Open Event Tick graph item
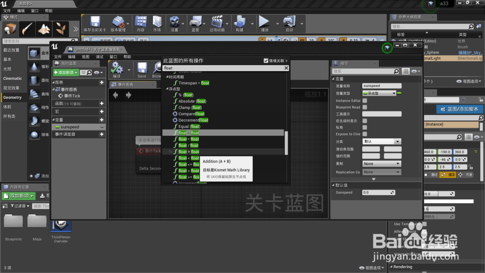Viewport: 485px width, 273px height. tap(72, 96)
